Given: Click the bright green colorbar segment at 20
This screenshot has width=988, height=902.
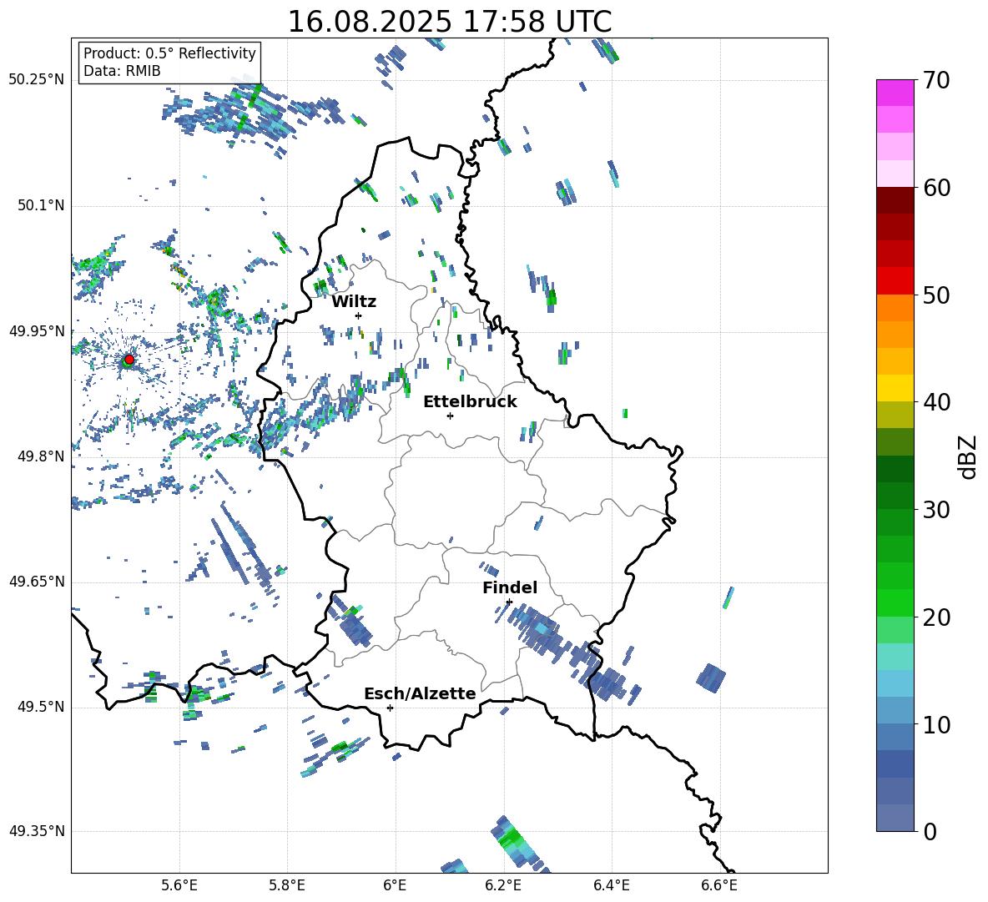Looking at the screenshot, I should [x=895, y=602].
